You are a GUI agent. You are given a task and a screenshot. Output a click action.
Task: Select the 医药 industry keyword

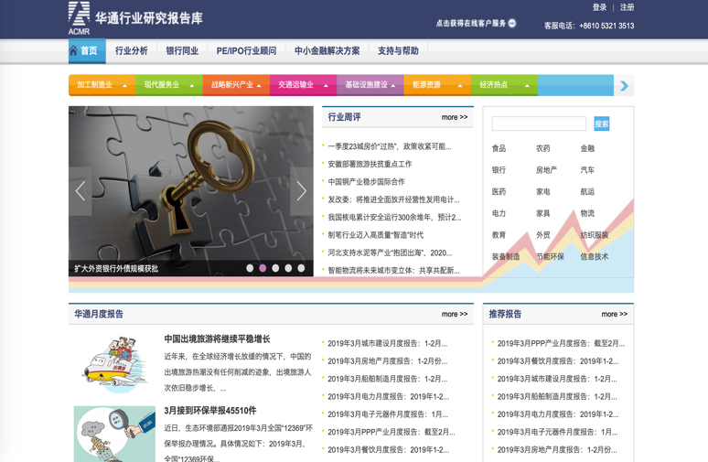(499, 191)
